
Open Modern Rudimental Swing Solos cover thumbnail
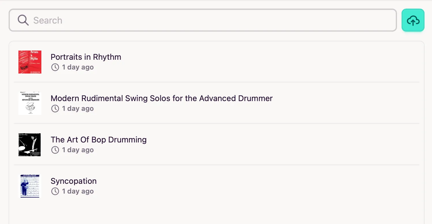(x=30, y=103)
